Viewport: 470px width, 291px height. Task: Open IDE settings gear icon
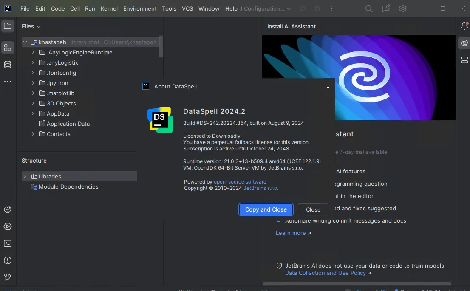click(x=403, y=8)
